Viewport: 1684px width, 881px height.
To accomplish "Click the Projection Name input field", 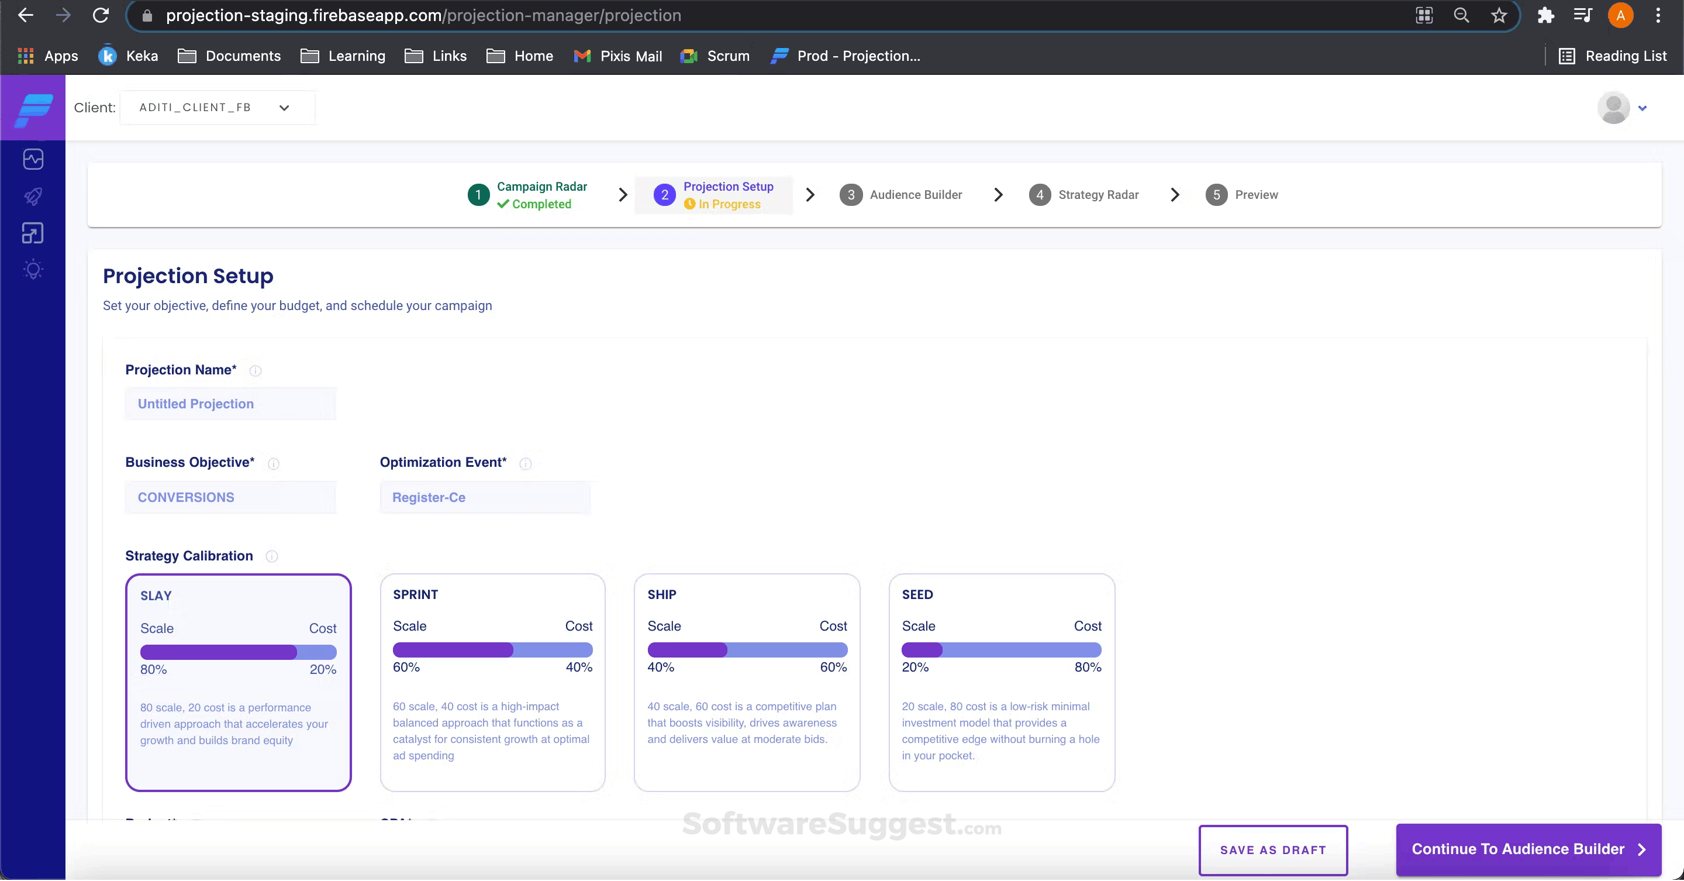I will coord(231,404).
